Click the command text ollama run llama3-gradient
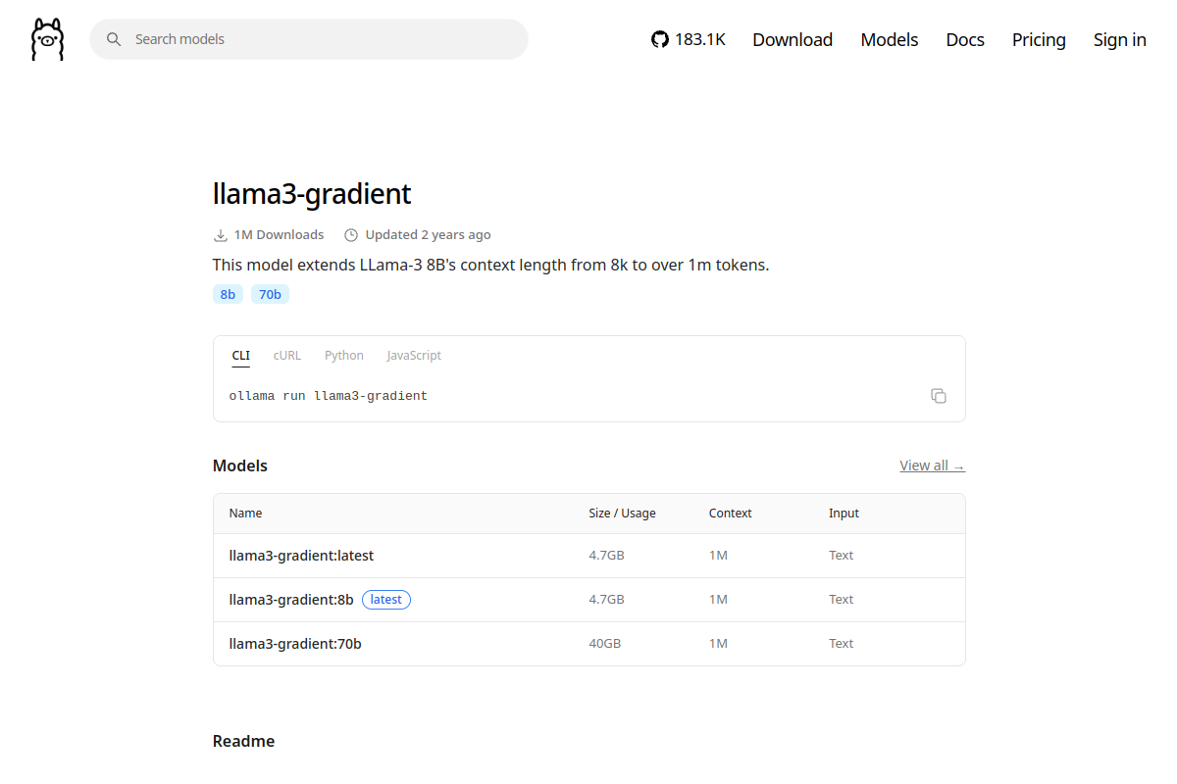 (x=329, y=396)
